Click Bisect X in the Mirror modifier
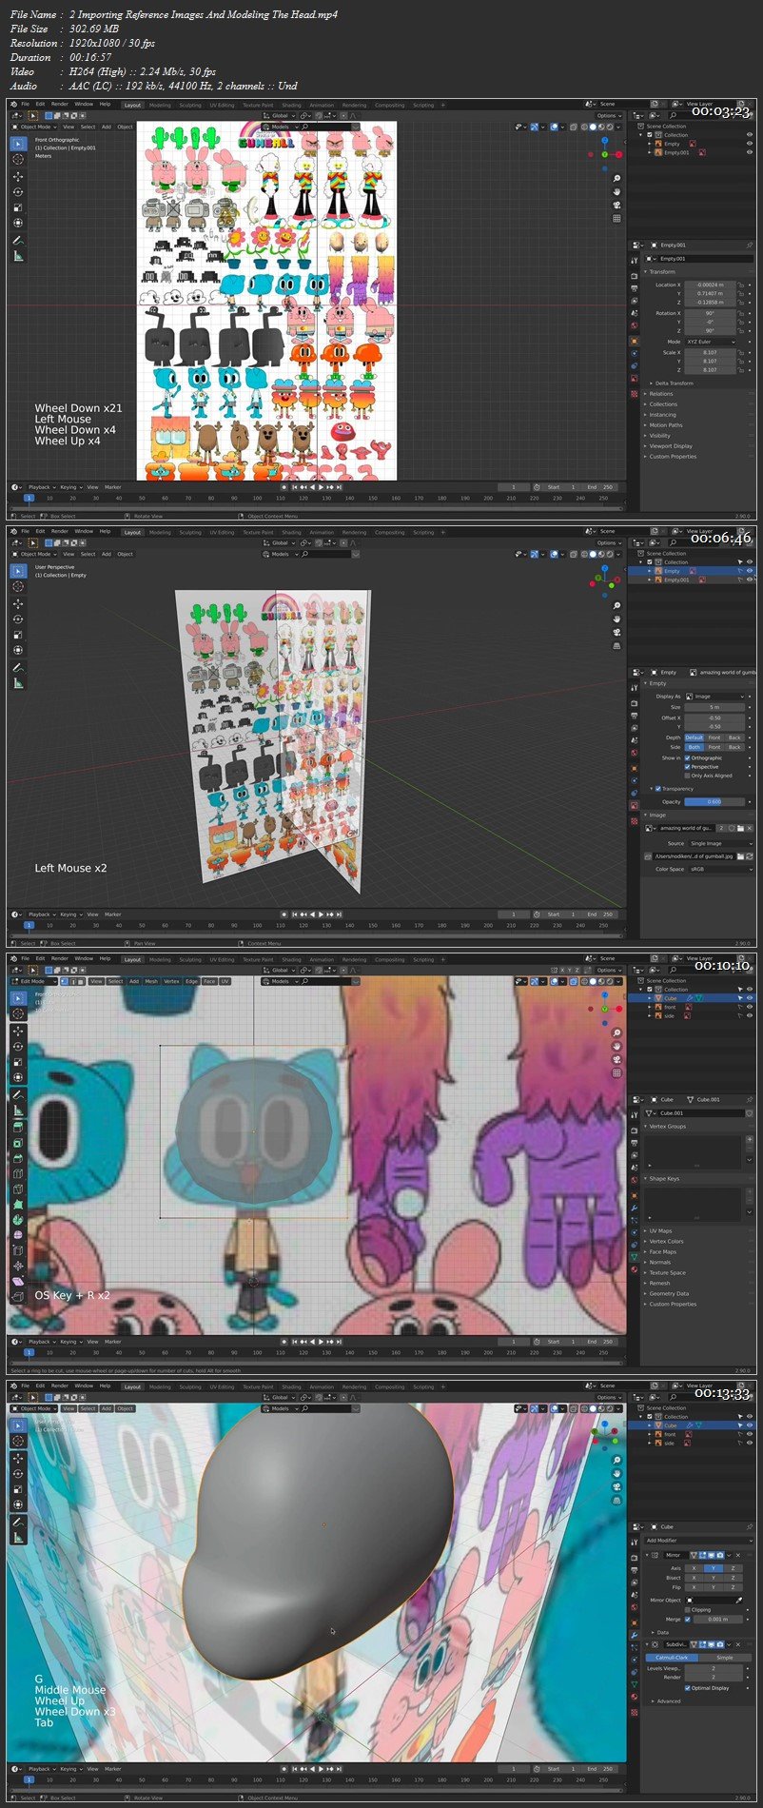Screen dimensions: 763x1808 (x=694, y=1578)
